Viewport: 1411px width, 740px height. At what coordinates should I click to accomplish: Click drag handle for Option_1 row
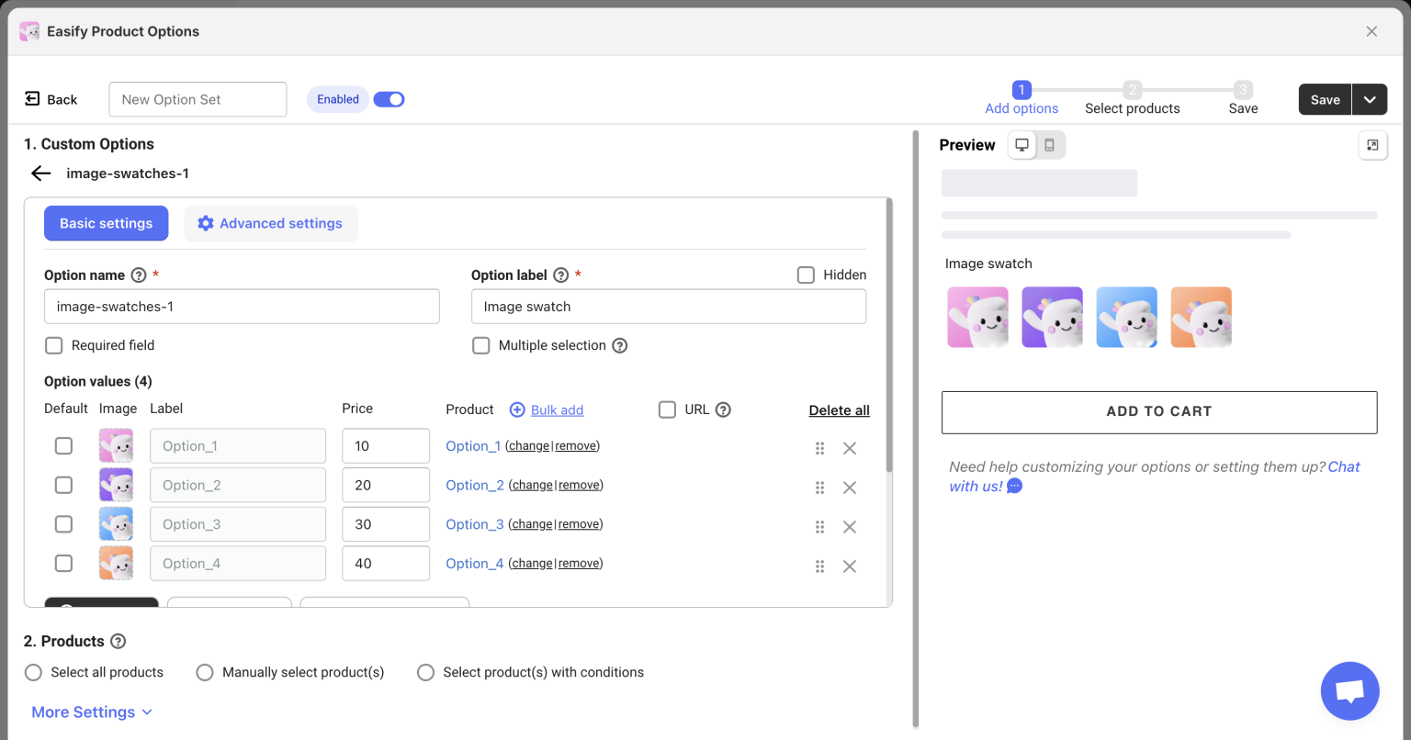click(x=819, y=448)
